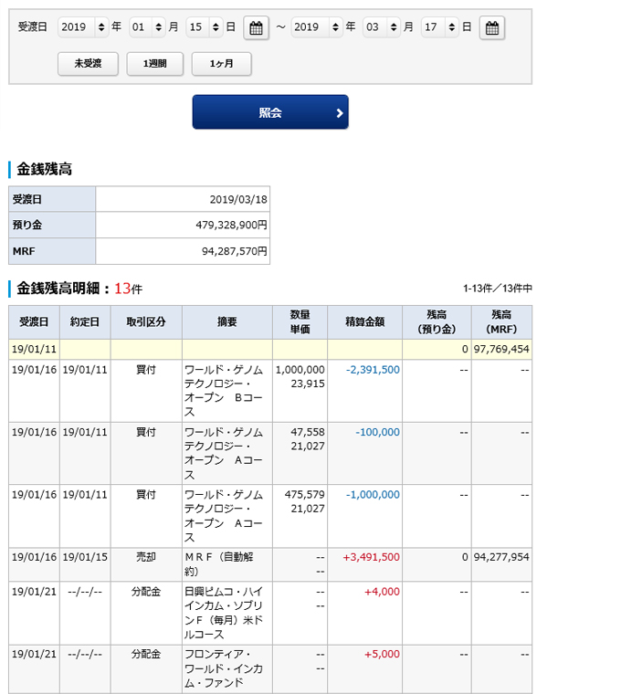This screenshot has width=621, height=694.
Task: Click the +4,000 distribution amount
Action: tap(382, 592)
